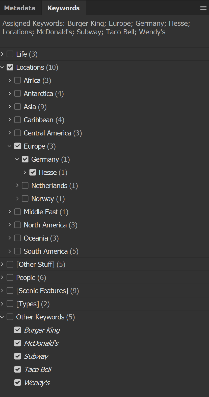Collapse the Europe keyword branch
The width and height of the screenshot is (209, 397).
[x=10, y=146]
